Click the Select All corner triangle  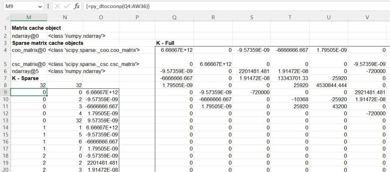coord(5,17)
